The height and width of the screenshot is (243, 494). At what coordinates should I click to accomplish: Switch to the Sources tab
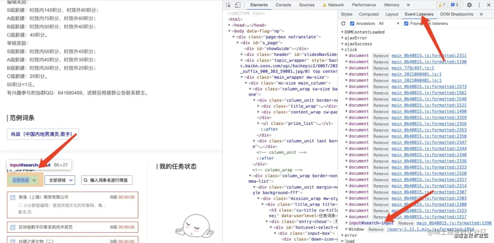pyautogui.click(x=307, y=5)
